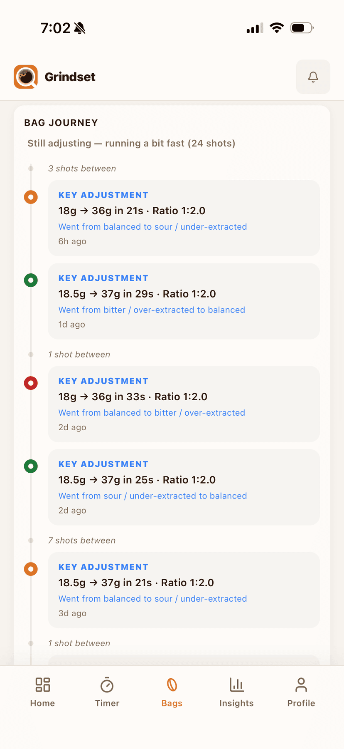
Task: Select the Bags coffee bean icon
Action: tap(172, 685)
